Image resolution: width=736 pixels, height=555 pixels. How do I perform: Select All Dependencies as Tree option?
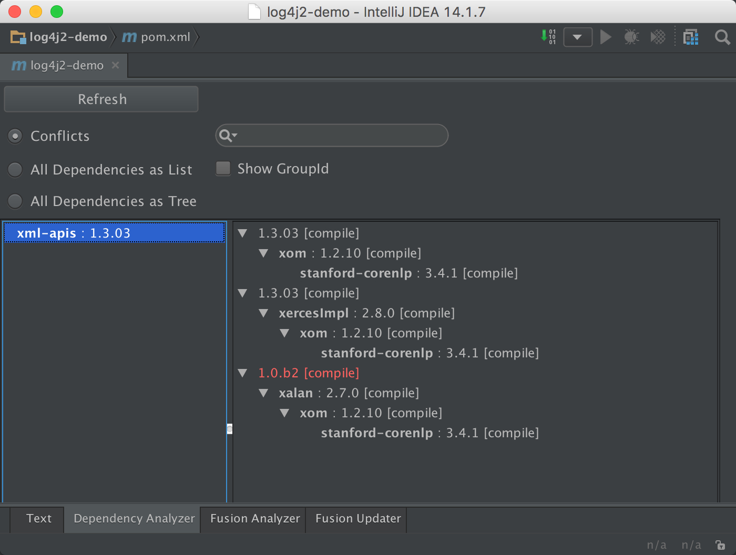15,201
